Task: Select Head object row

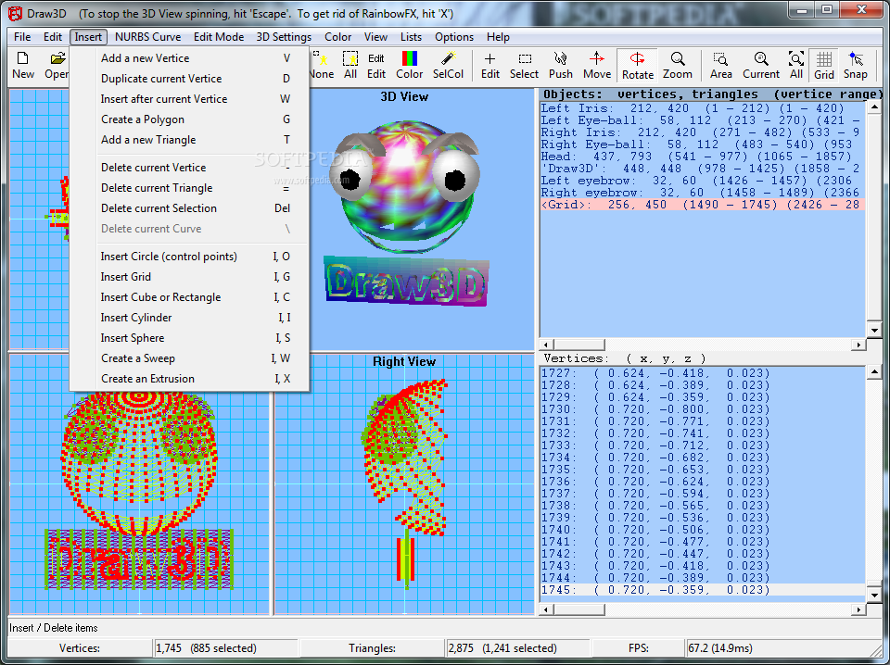Action: tap(703, 157)
